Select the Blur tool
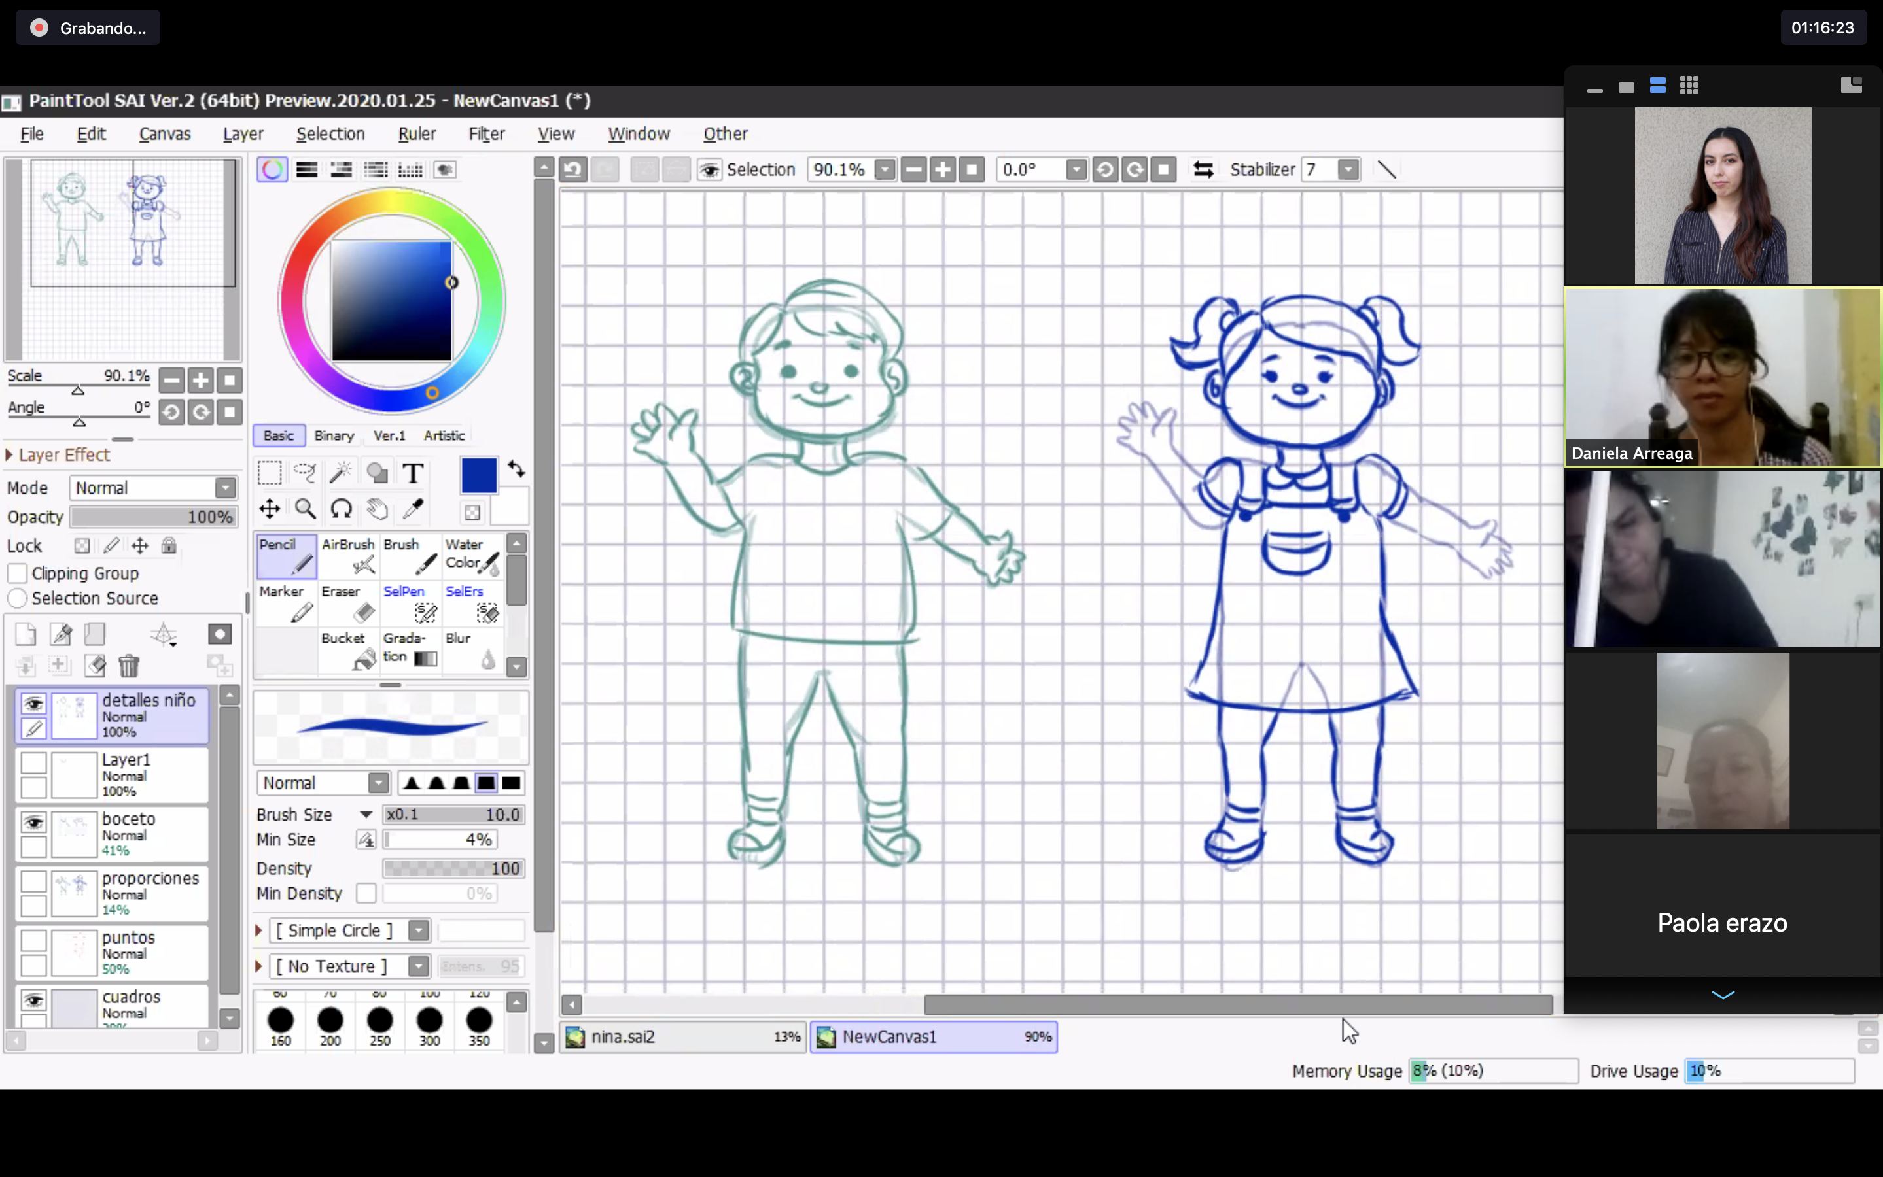This screenshot has width=1883, height=1177. click(472, 649)
